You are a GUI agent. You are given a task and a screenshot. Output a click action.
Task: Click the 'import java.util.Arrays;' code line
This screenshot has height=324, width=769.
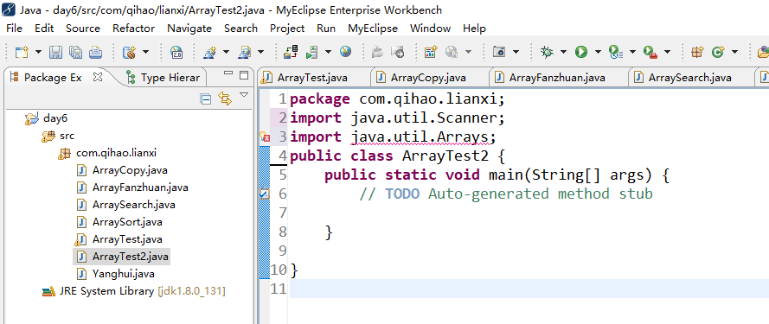[394, 137]
